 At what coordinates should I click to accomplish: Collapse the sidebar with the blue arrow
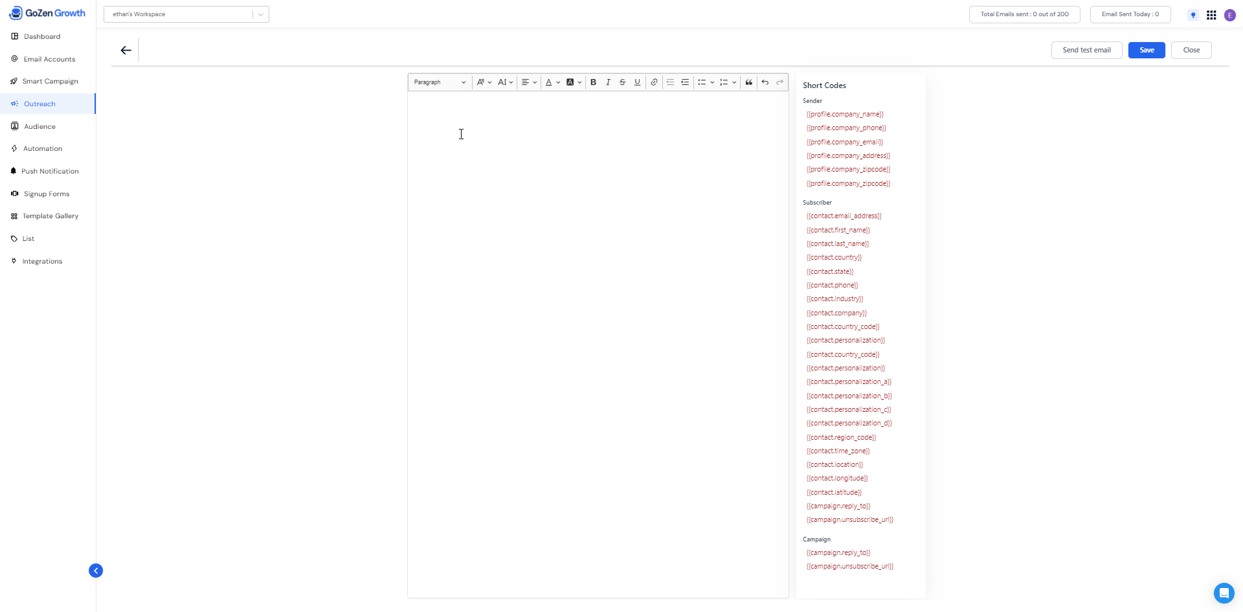(x=96, y=571)
